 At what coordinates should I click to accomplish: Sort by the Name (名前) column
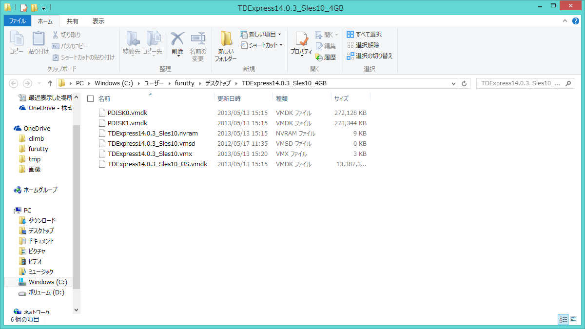tap(104, 98)
